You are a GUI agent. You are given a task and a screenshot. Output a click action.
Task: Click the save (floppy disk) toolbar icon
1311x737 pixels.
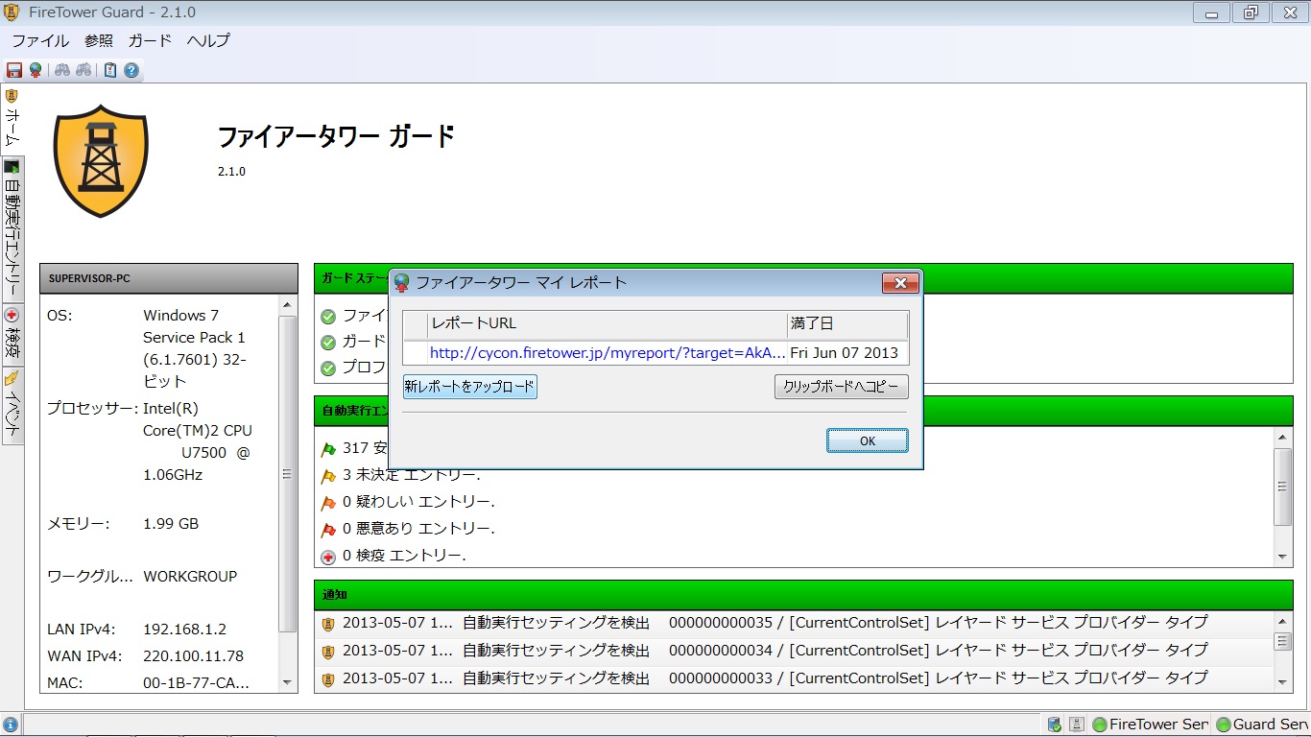point(13,69)
